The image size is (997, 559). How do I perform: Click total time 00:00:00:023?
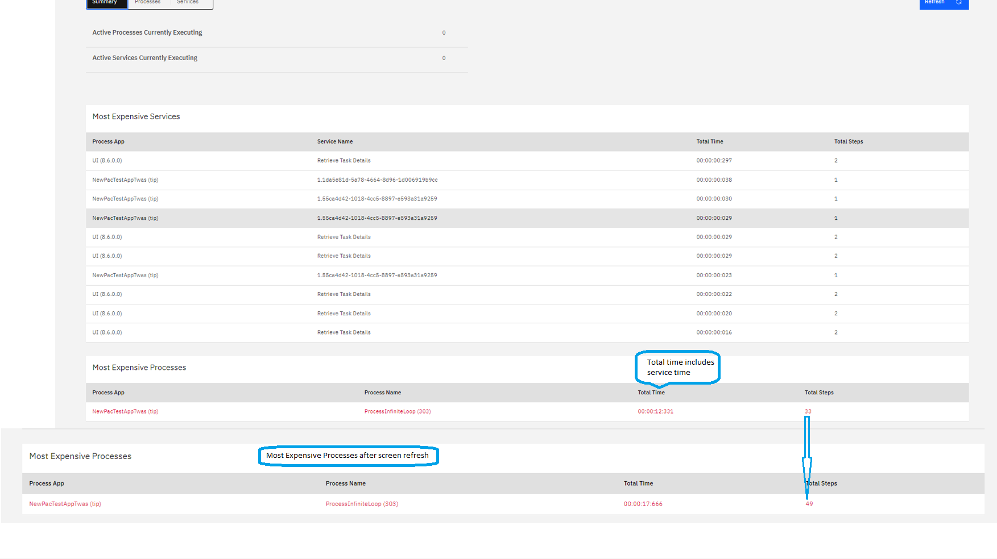point(714,276)
